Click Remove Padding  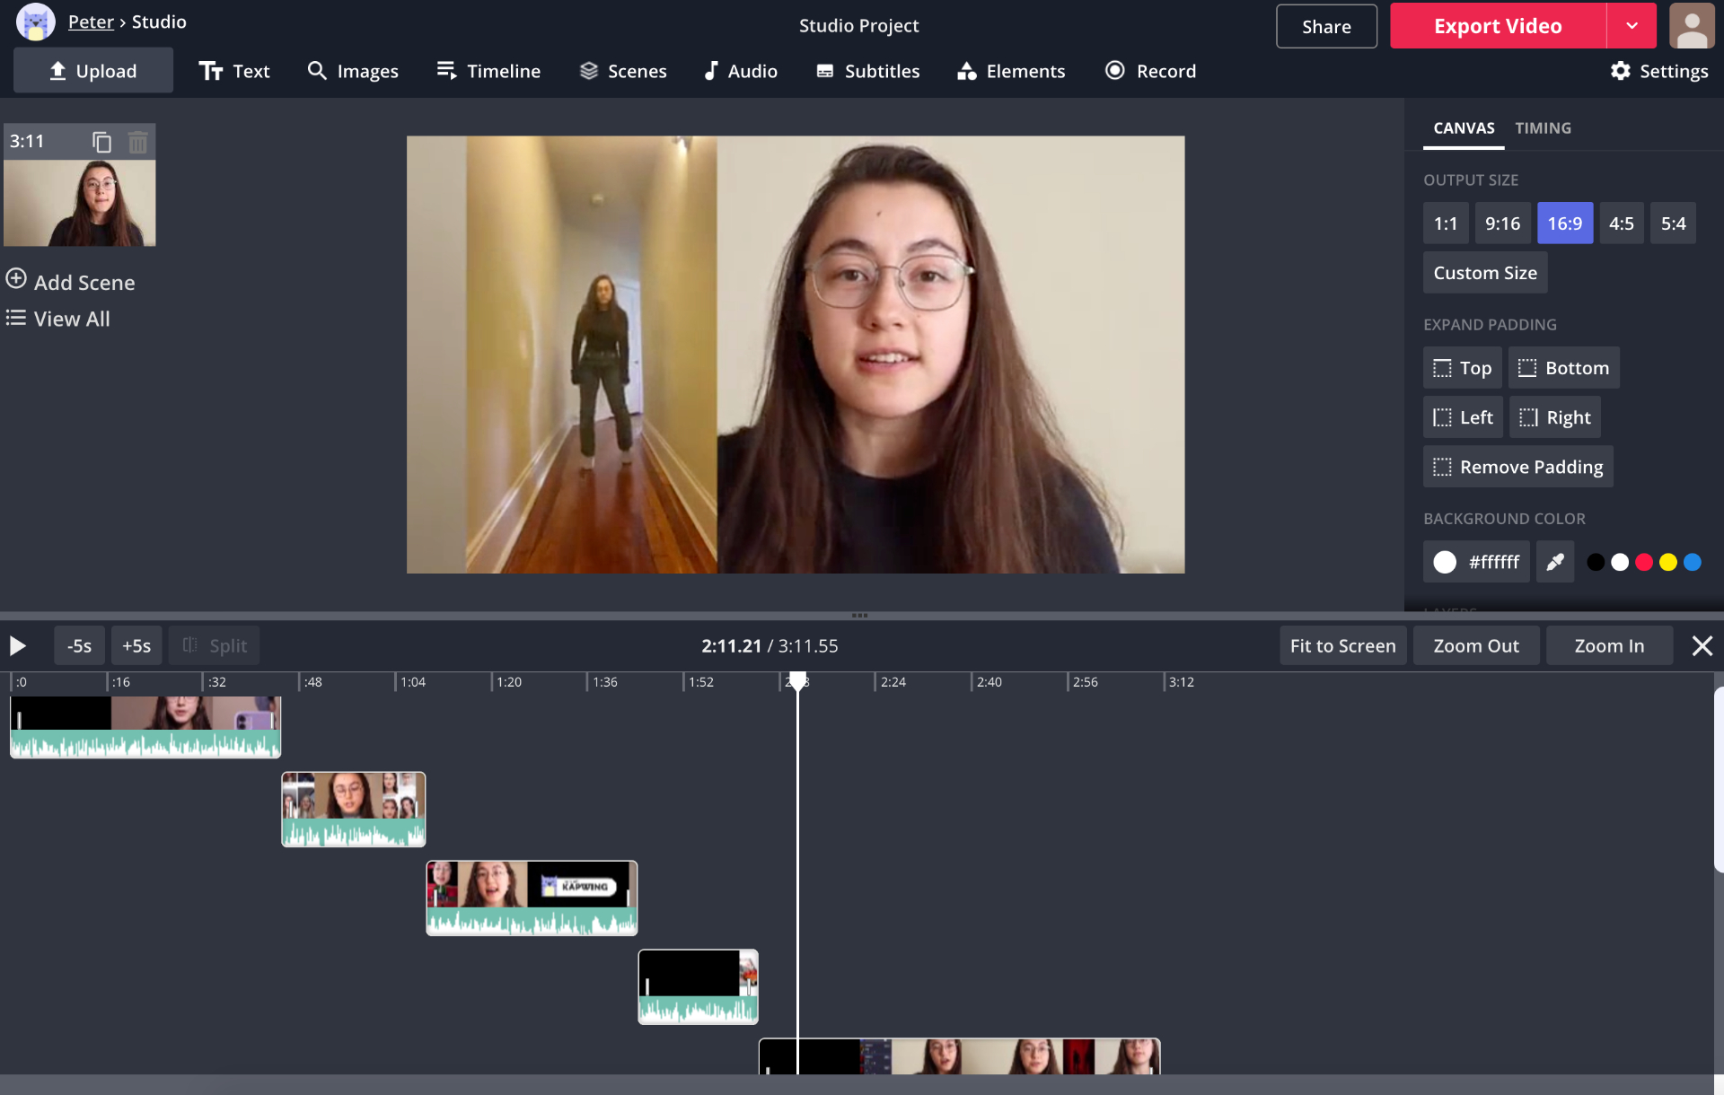(1517, 467)
